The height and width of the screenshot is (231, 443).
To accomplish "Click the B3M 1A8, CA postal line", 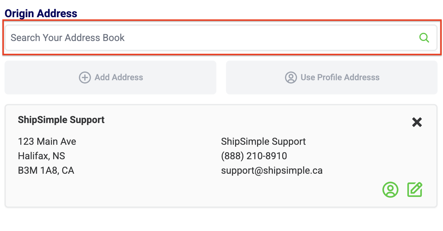I will tap(46, 170).
